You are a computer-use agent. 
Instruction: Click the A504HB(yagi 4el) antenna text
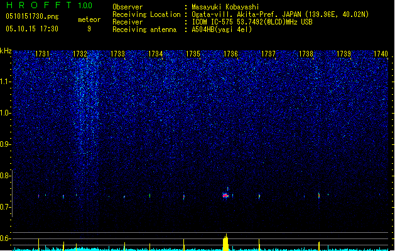click(x=222, y=29)
